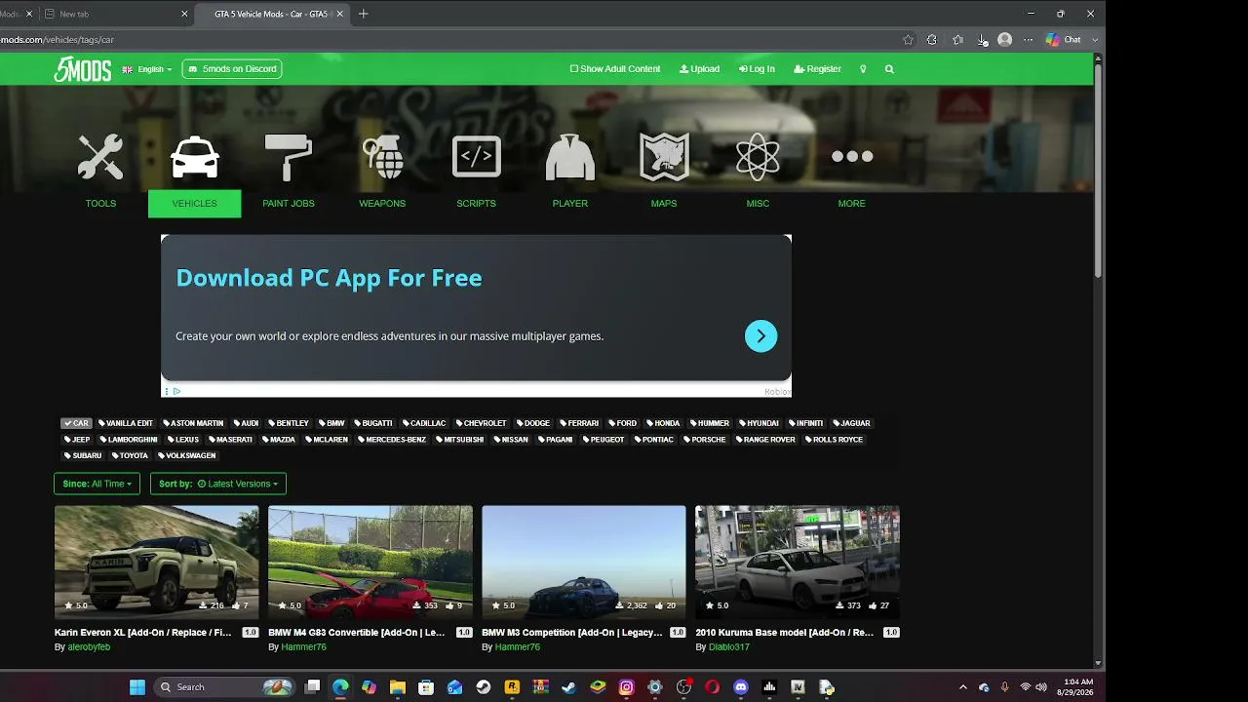
Task: Open Discord from the taskbar
Action: pyautogui.click(x=741, y=687)
